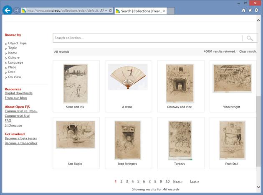Open the address bar dropdown arrow
This screenshot has width=263, height=195.
[106, 10]
